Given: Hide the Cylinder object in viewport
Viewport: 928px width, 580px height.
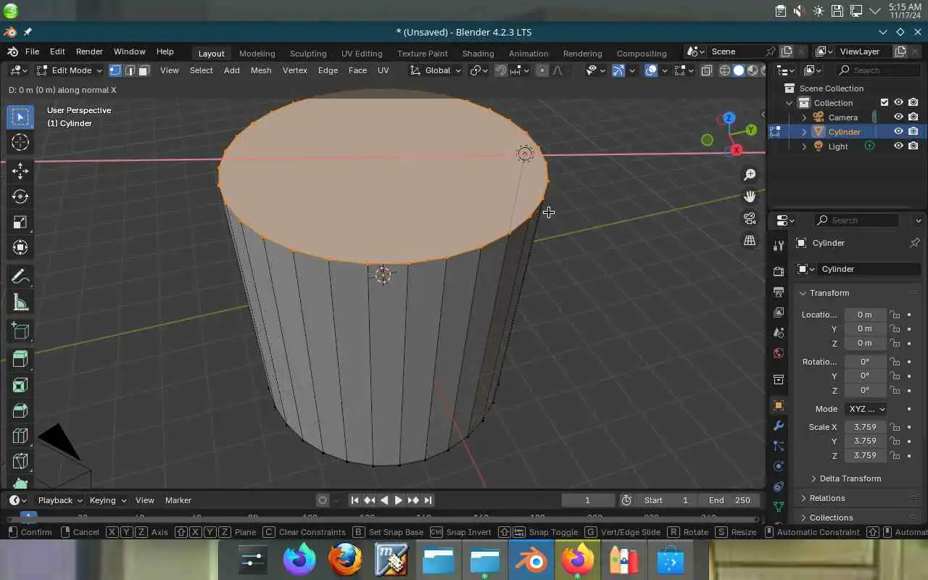Looking at the screenshot, I should click(898, 131).
